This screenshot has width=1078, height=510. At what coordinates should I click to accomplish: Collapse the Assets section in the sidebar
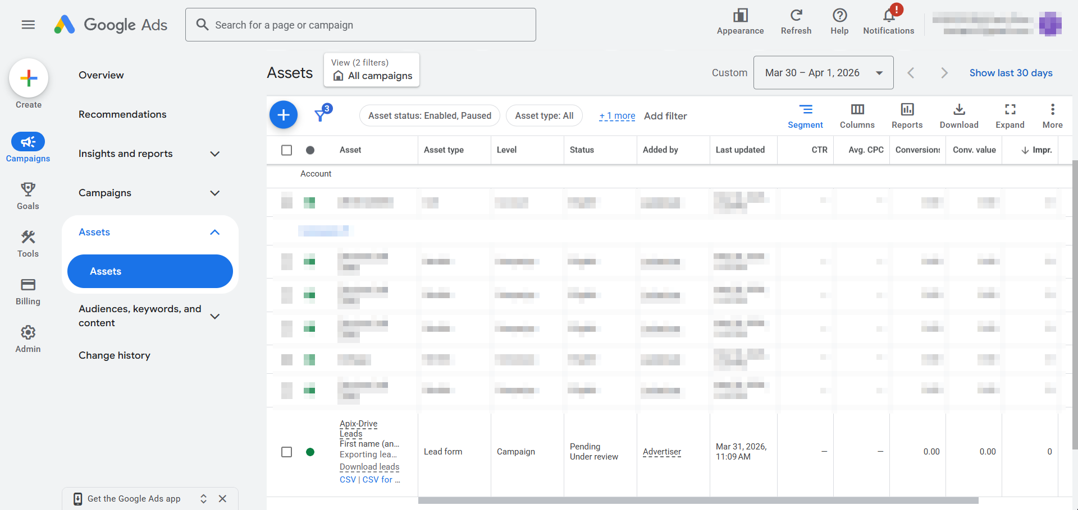pos(214,232)
